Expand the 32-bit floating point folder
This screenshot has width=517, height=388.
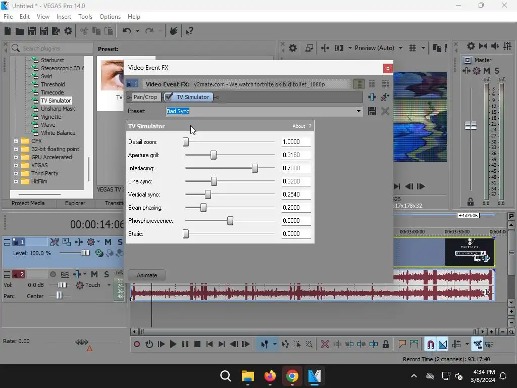point(16,149)
